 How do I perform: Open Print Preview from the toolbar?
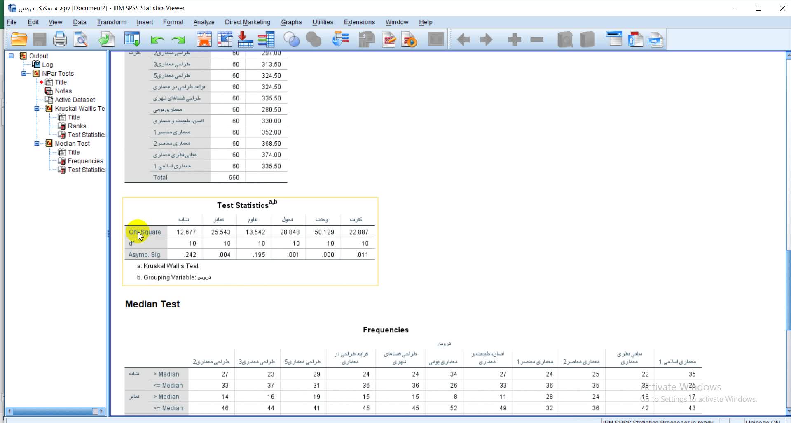pos(81,40)
